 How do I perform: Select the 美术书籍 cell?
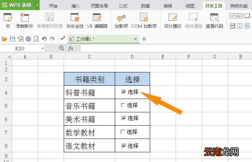click(x=90, y=119)
